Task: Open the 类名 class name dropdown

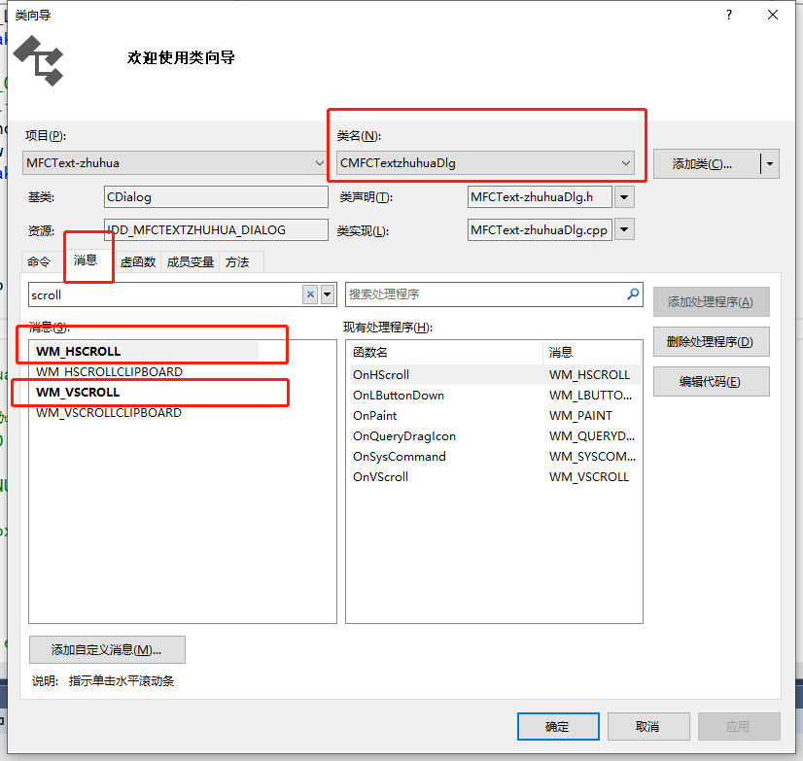Action: tap(627, 162)
